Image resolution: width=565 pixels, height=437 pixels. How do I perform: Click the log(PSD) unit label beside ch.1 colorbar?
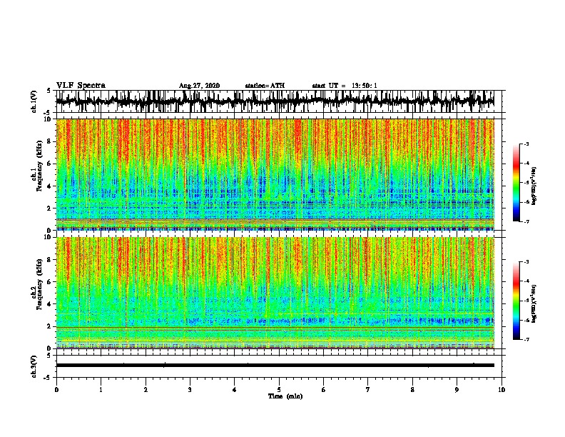pyautogui.click(x=534, y=186)
